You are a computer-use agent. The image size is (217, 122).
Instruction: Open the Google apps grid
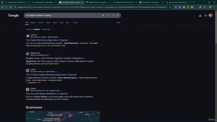tap(205, 16)
